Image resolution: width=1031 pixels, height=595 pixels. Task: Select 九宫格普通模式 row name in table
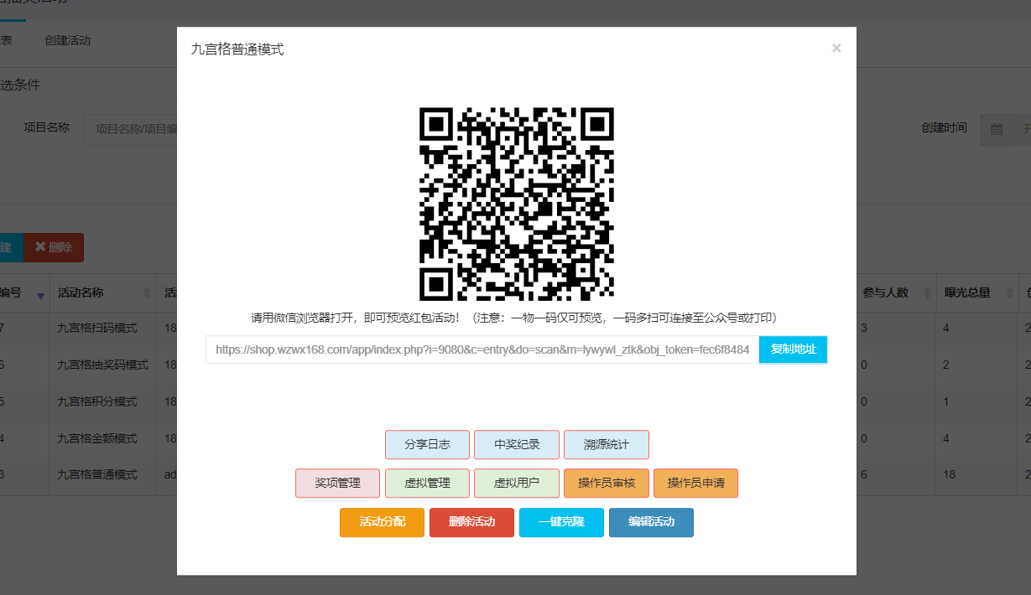pyautogui.click(x=97, y=475)
